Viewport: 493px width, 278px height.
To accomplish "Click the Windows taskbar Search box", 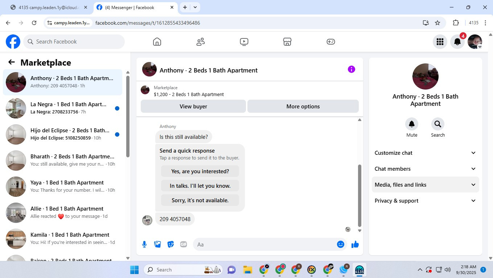I will pos(183,270).
